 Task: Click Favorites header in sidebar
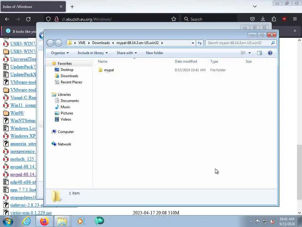[65, 64]
